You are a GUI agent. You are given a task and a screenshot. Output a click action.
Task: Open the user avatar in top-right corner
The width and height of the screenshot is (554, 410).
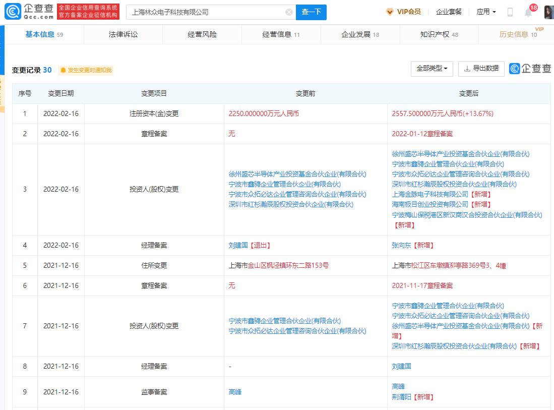click(x=549, y=12)
